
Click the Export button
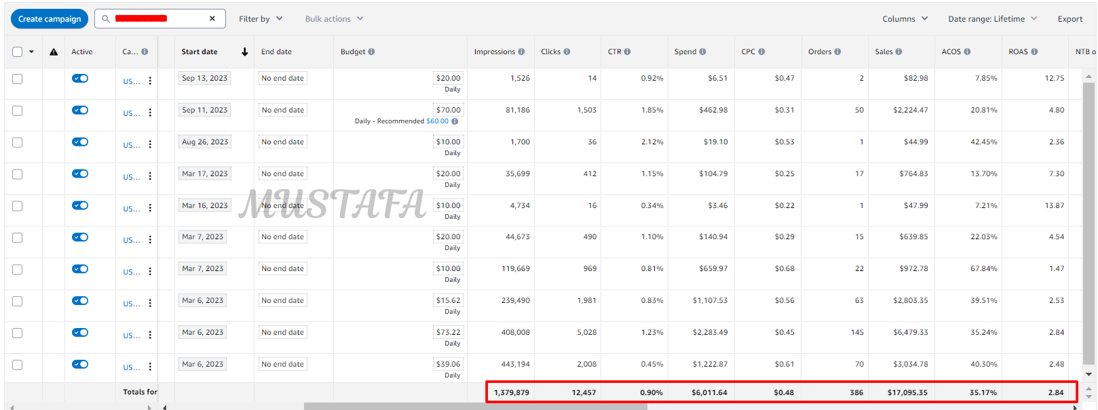point(1069,19)
